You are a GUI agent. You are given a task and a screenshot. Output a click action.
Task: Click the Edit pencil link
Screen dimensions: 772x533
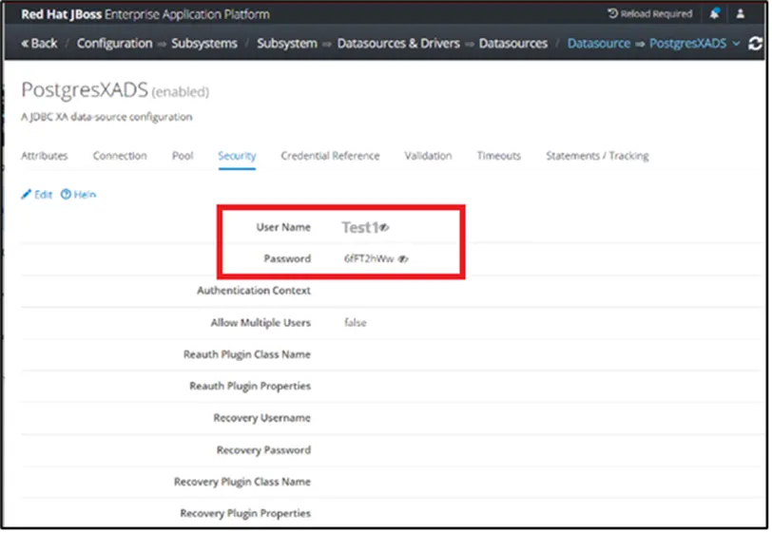point(36,195)
